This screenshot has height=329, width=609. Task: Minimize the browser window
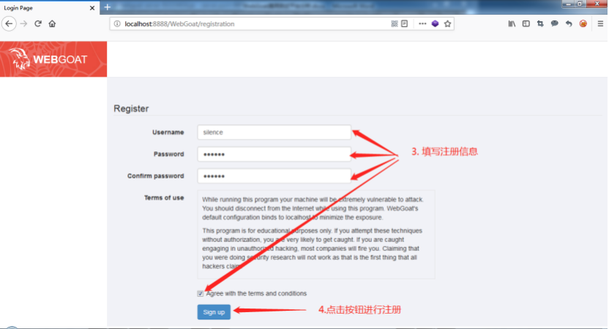tap(568, 4)
